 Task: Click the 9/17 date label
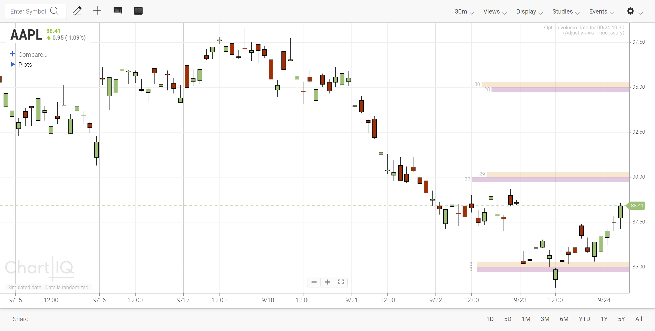tap(183, 300)
